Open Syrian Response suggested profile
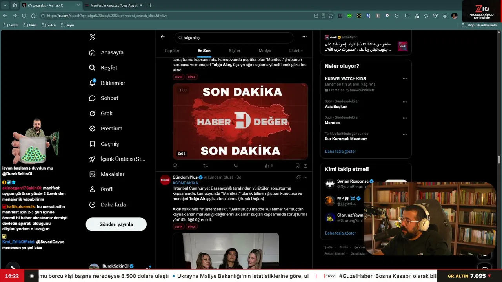 [x=353, y=181]
